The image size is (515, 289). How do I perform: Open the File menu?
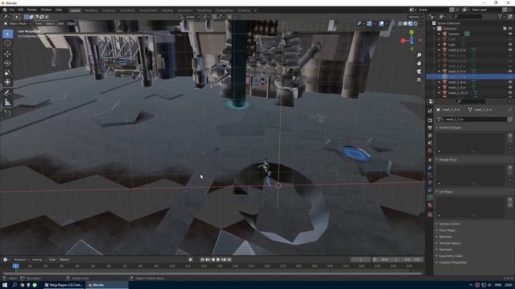click(12, 10)
